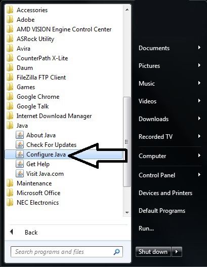This screenshot has height=267, width=207.
Task: Click the Shut down button
Action: 153,251
